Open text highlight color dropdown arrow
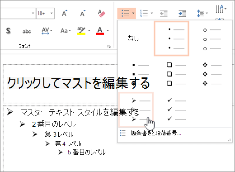 coord(89,31)
